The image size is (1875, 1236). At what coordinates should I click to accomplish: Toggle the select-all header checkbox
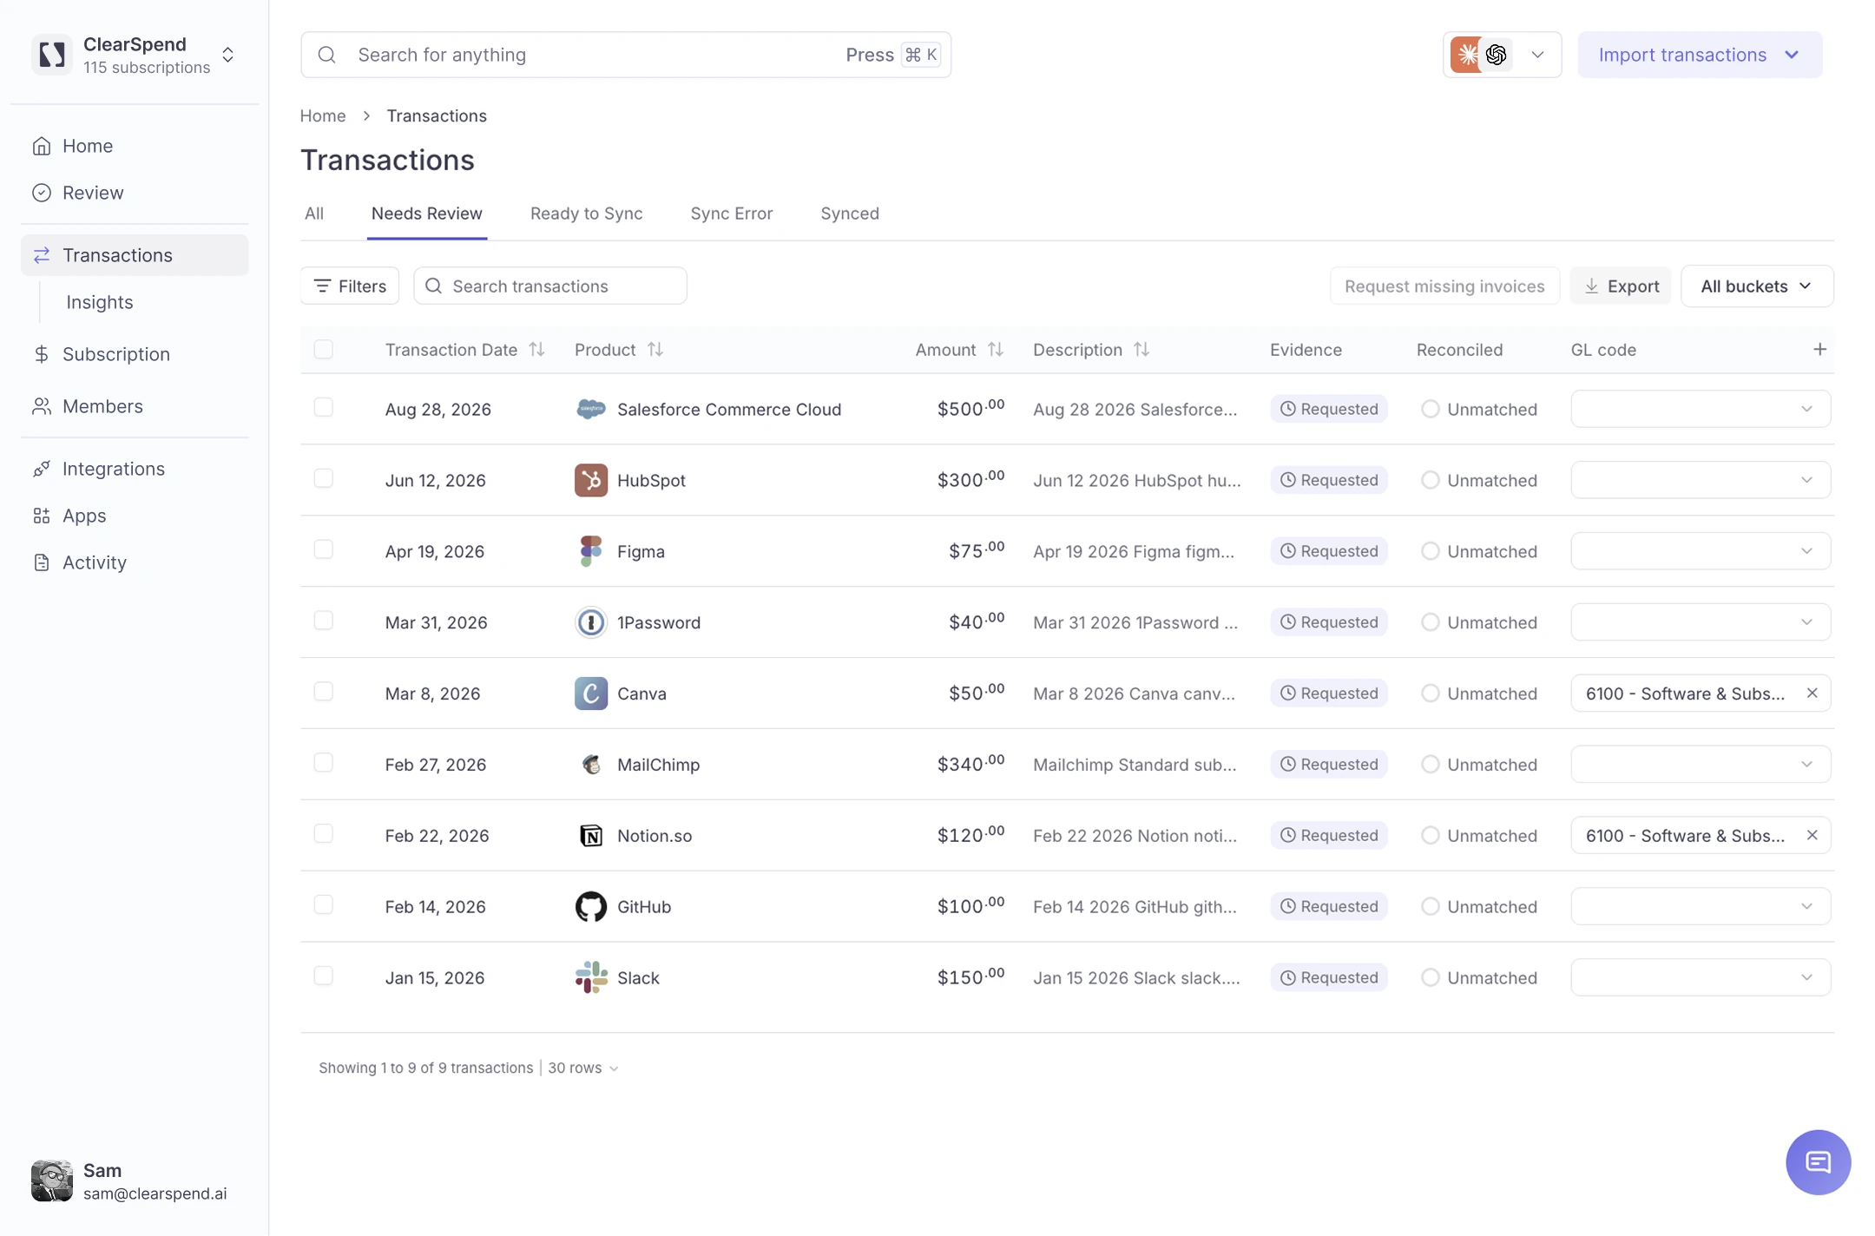(324, 349)
